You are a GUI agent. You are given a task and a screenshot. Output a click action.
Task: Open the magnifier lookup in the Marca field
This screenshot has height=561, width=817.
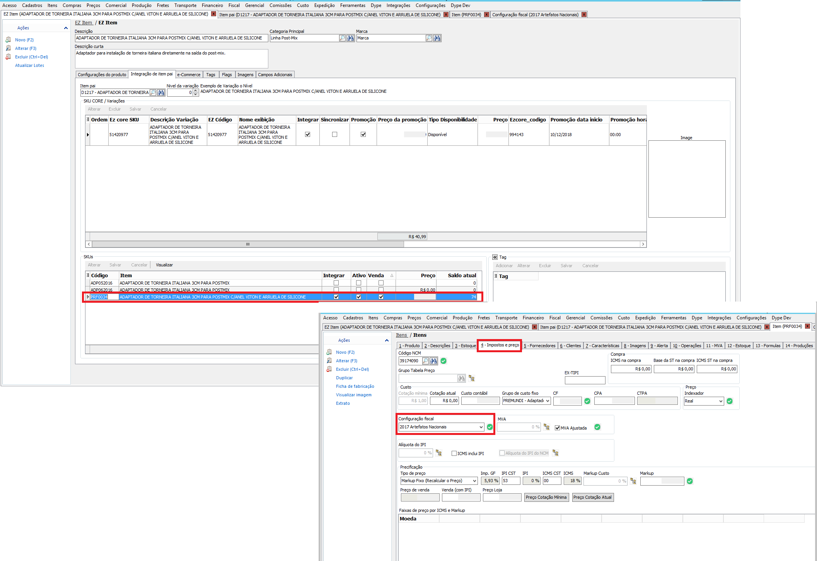pos(429,38)
